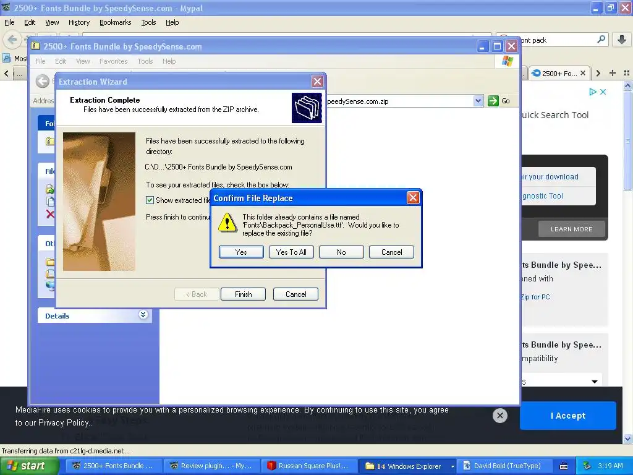Expand the Details panel in Explorer sidebar
Image resolution: width=633 pixels, height=475 pixels.
click(143, 315)
